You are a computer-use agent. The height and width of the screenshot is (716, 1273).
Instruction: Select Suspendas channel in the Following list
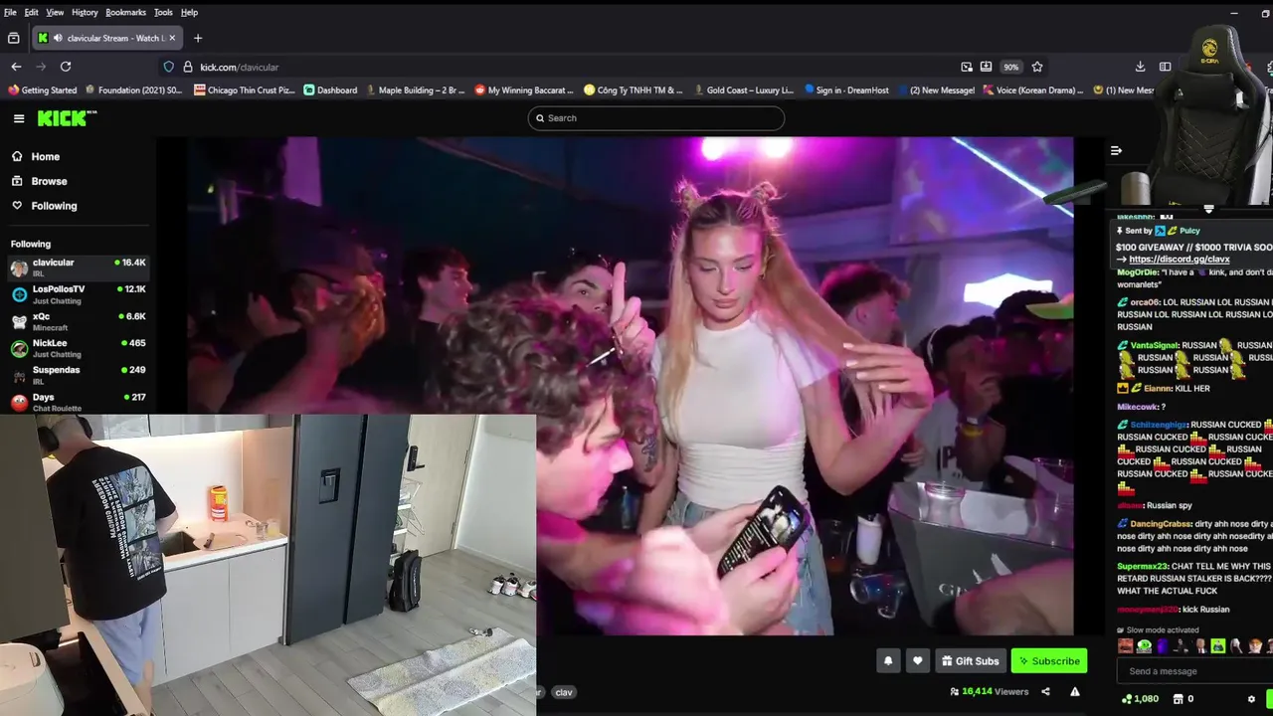[78, 375]
